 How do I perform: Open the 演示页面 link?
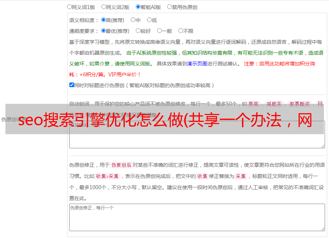point(197,64)
